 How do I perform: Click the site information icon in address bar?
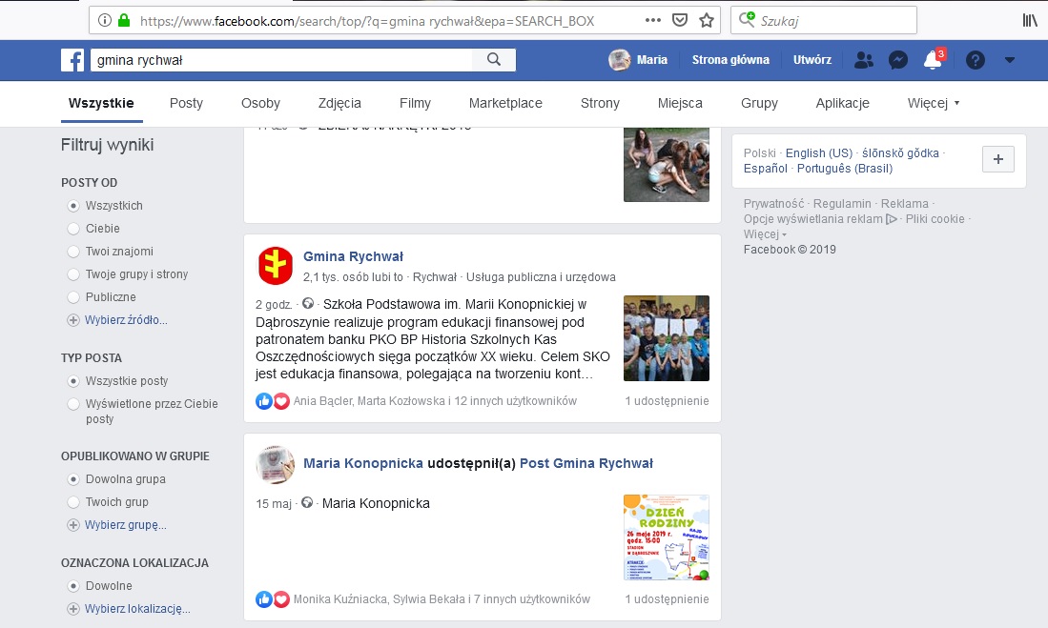pyautogui.click(x=104, y=20)
